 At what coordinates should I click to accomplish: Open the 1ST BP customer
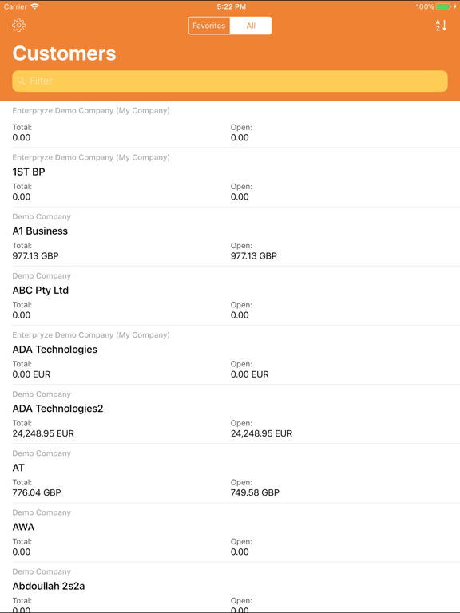coord(230,177)
